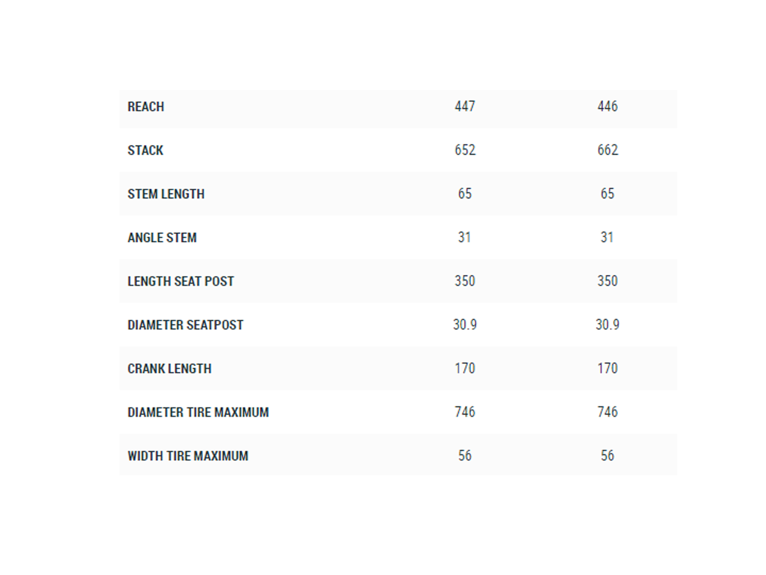The image size is (766, 575).
Task: Select first column tire width 56
Action: point(465,456)
